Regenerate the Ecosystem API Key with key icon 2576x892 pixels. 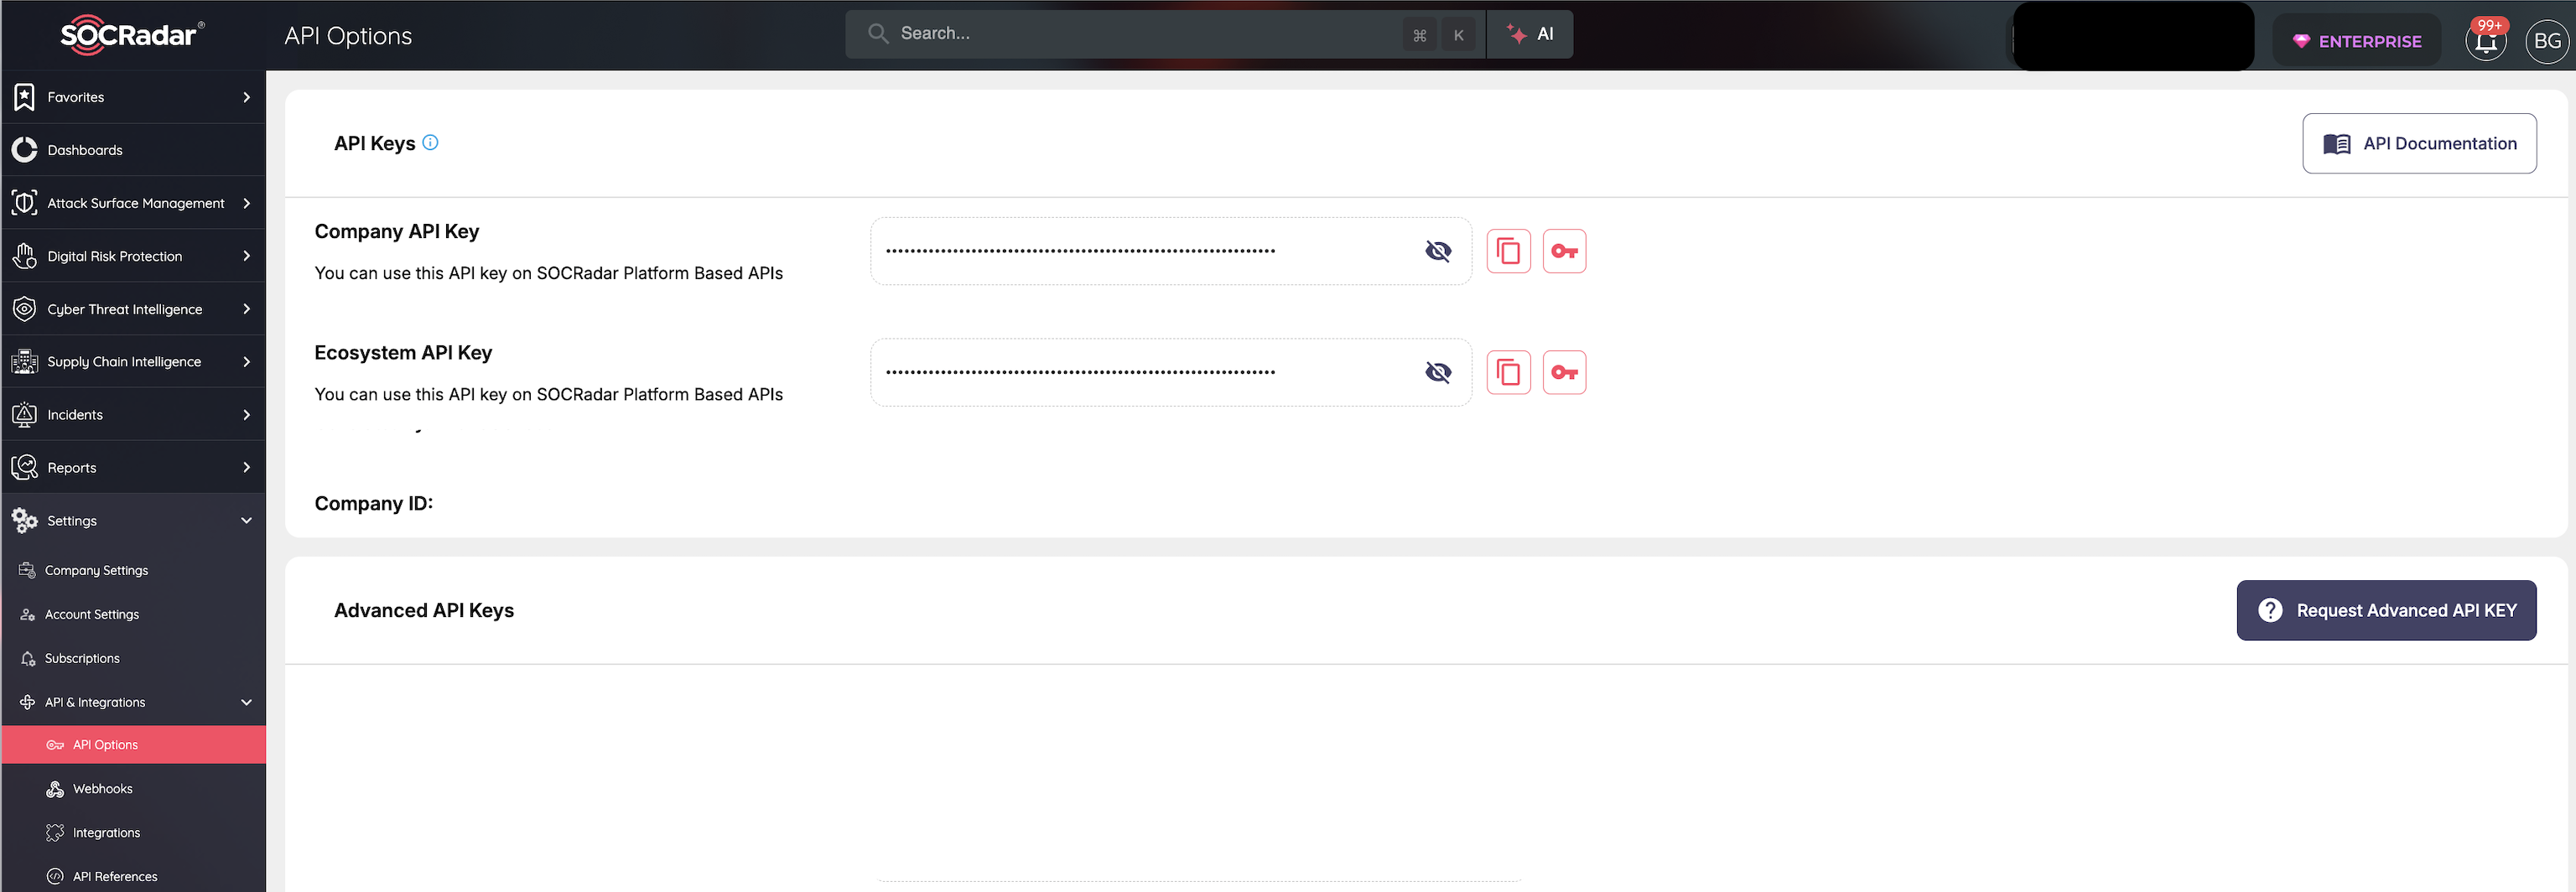coord(1564,371)
